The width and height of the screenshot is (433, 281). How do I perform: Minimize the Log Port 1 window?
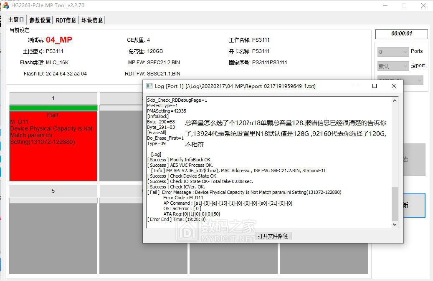(x=356, y=86)
